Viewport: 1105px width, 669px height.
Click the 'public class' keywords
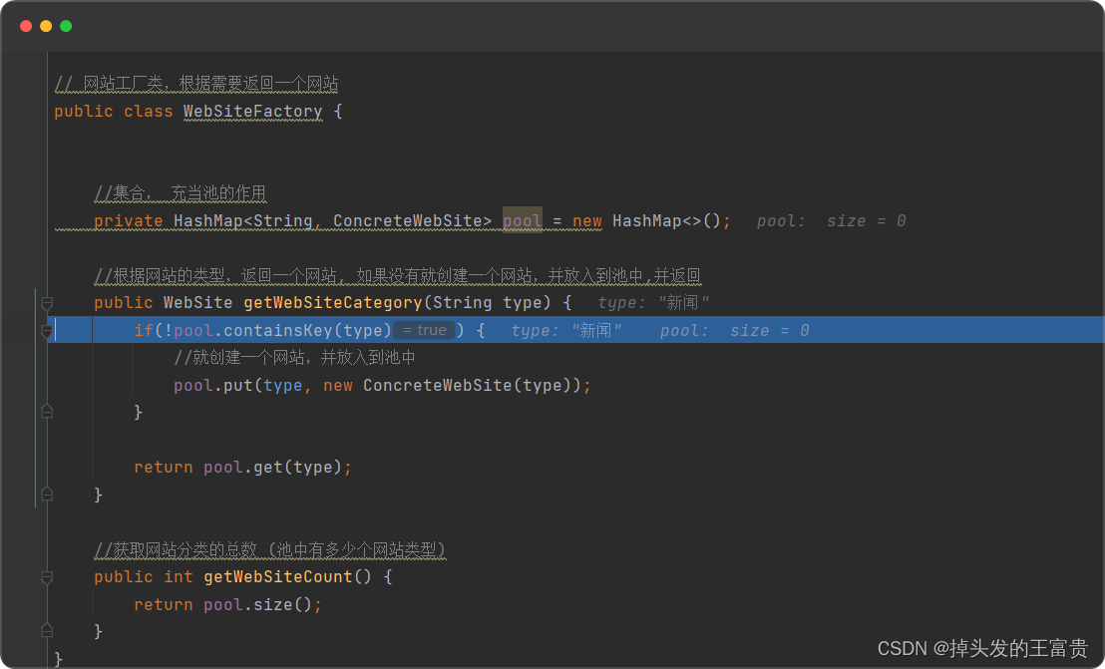[x=114, y=112]
